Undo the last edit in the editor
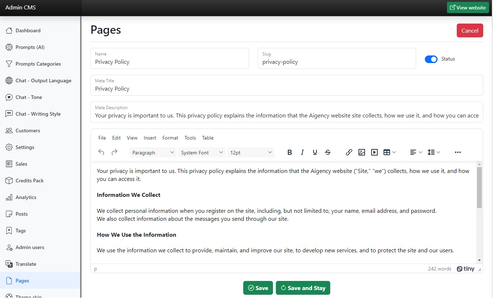This screenshot has height=298, width=493. 101,153
